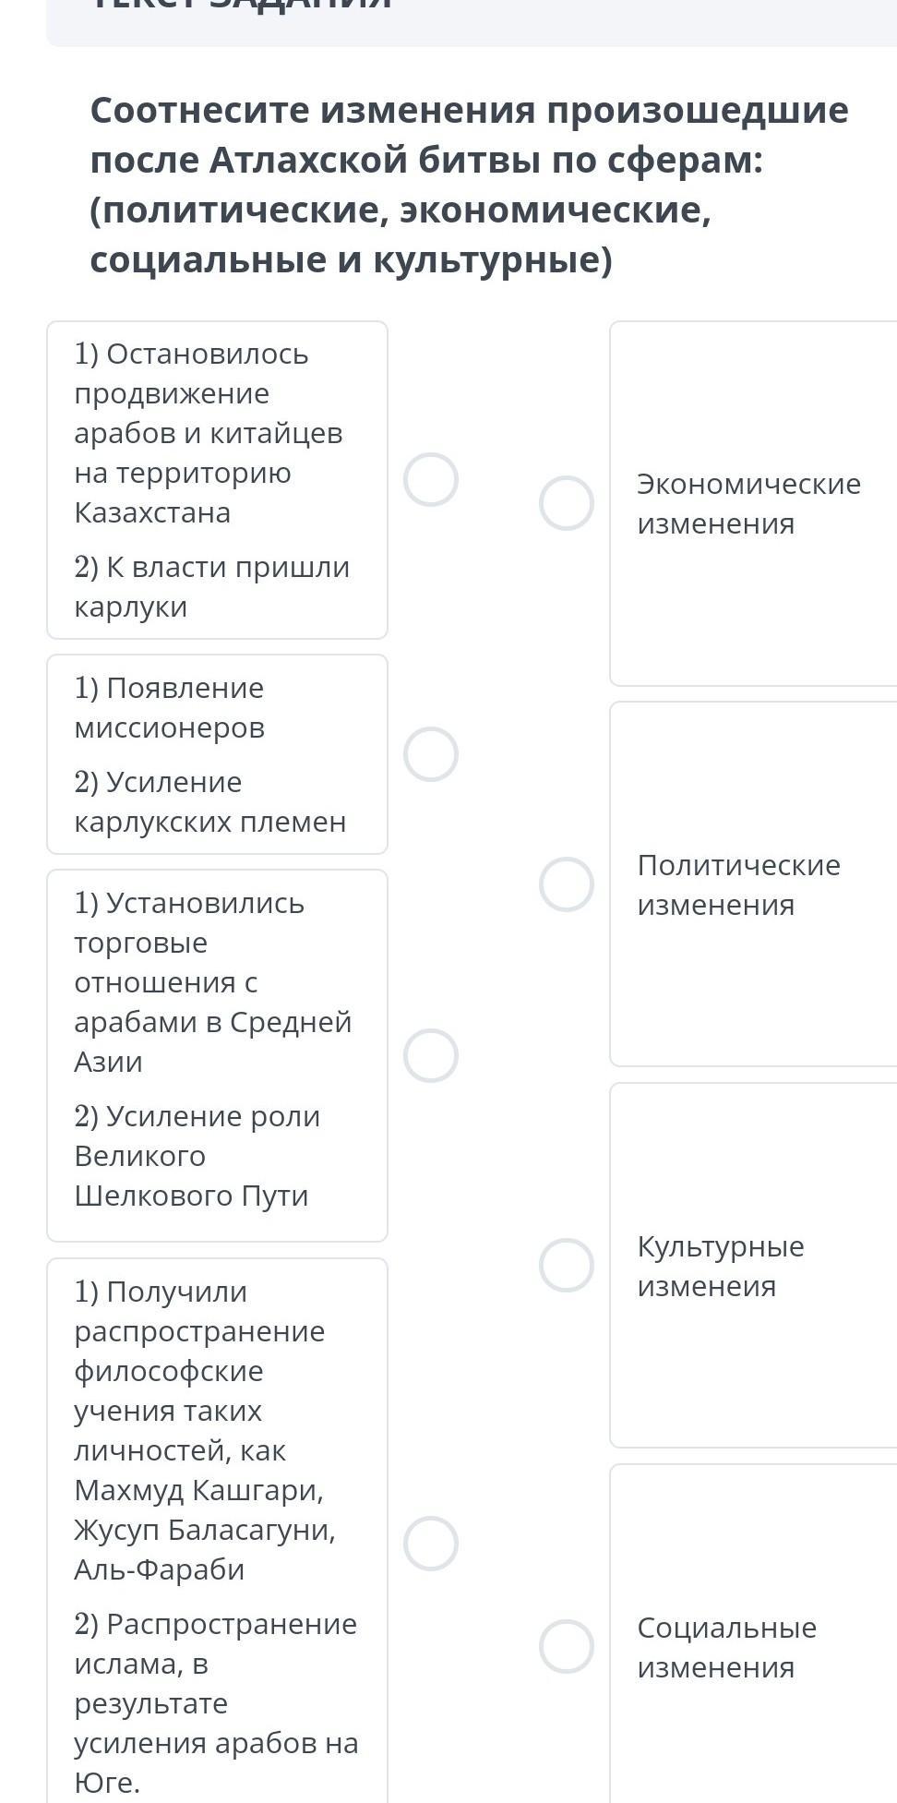This screenshot has width=897, height=1803.
Task: Click the statement about trade relations with Arabs
Action: click(x=212, y=981)
